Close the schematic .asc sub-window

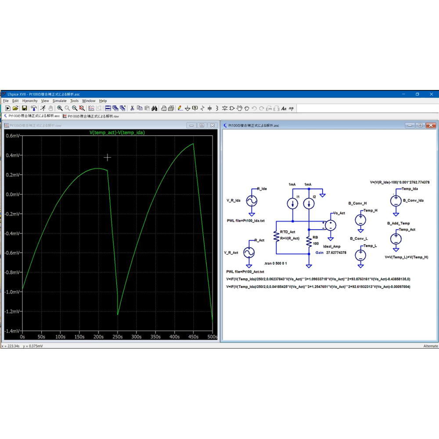point(431,125)
